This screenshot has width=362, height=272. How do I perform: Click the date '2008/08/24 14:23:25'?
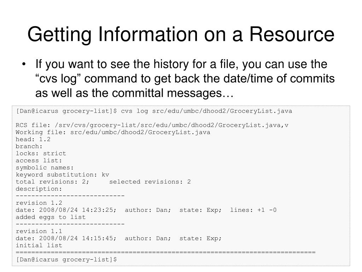point(77,210)
